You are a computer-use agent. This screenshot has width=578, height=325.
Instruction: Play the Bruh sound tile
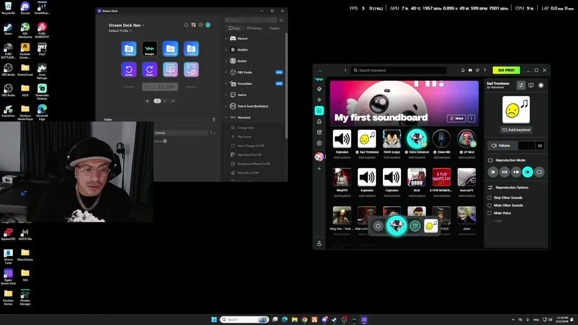pyautogui.click(x=416, y=177)
